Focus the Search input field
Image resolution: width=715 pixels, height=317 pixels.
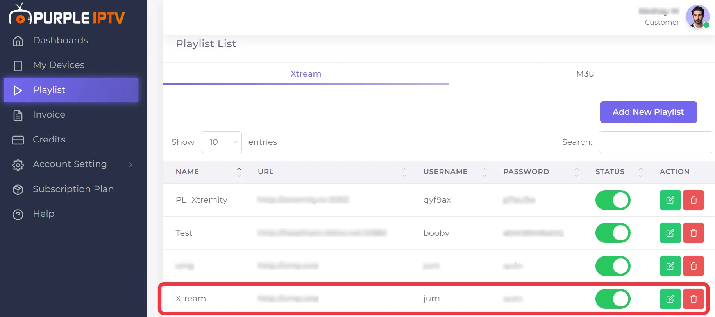pyautogui.click(x=656, y=142)
